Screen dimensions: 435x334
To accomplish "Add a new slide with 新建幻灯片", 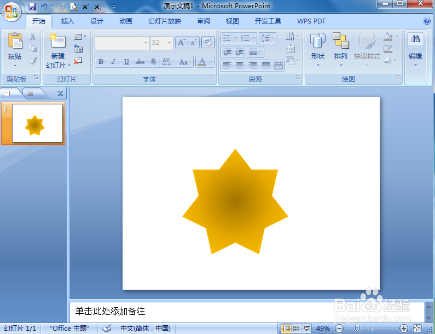I will coord(58,50).
